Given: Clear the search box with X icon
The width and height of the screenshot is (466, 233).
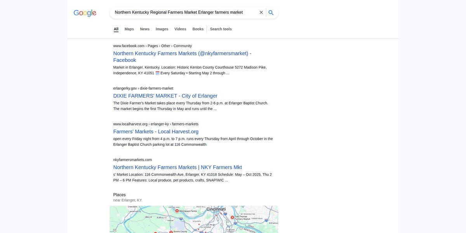Looking at the screenshot, I should pos(261,12).
